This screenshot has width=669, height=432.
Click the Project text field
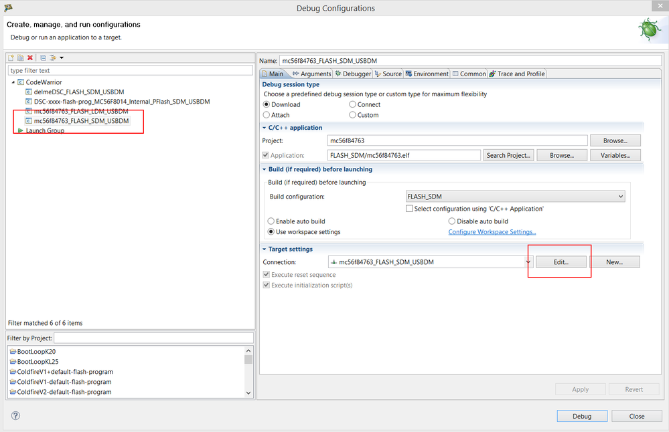(457, 140)
